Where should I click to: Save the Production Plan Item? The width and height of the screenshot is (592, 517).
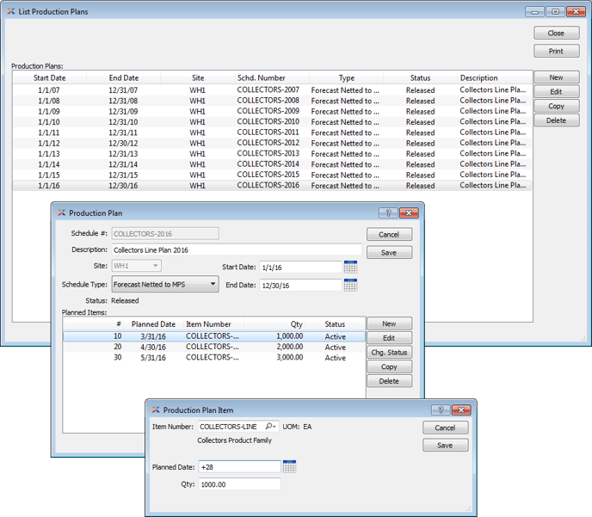coord(445,446)
